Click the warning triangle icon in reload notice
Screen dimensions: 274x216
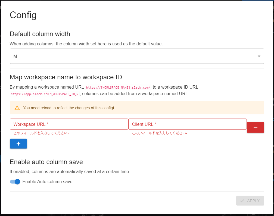pyautogui.click(x=17, y=108)
